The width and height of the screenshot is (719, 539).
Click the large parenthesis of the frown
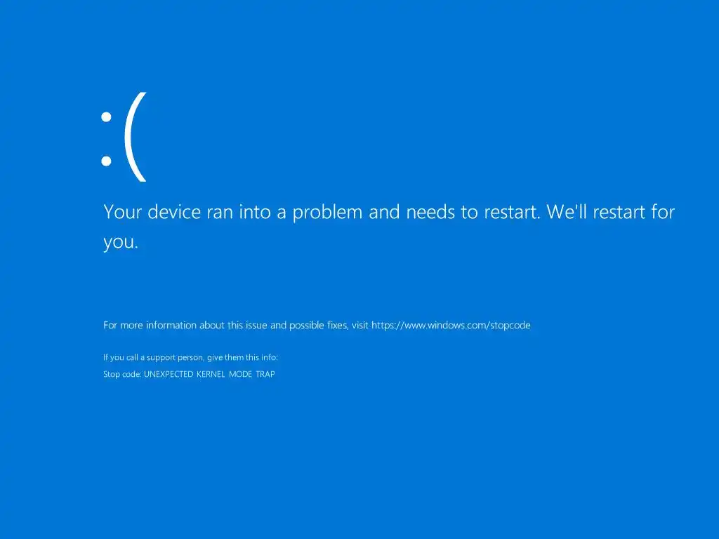[136, 137]
